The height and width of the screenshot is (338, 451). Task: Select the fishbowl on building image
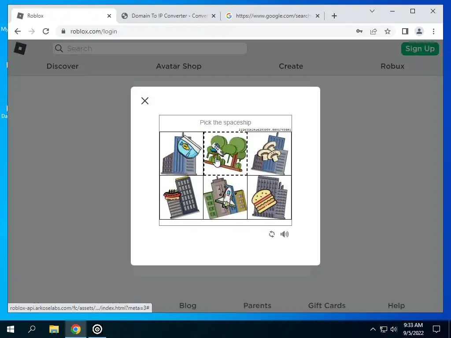(x=181, y=154)
